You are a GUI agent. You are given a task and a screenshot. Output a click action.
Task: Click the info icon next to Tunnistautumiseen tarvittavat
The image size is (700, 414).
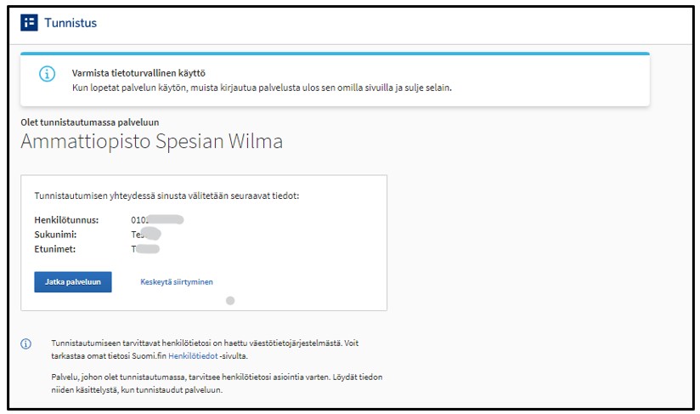(x=25, y=343)
